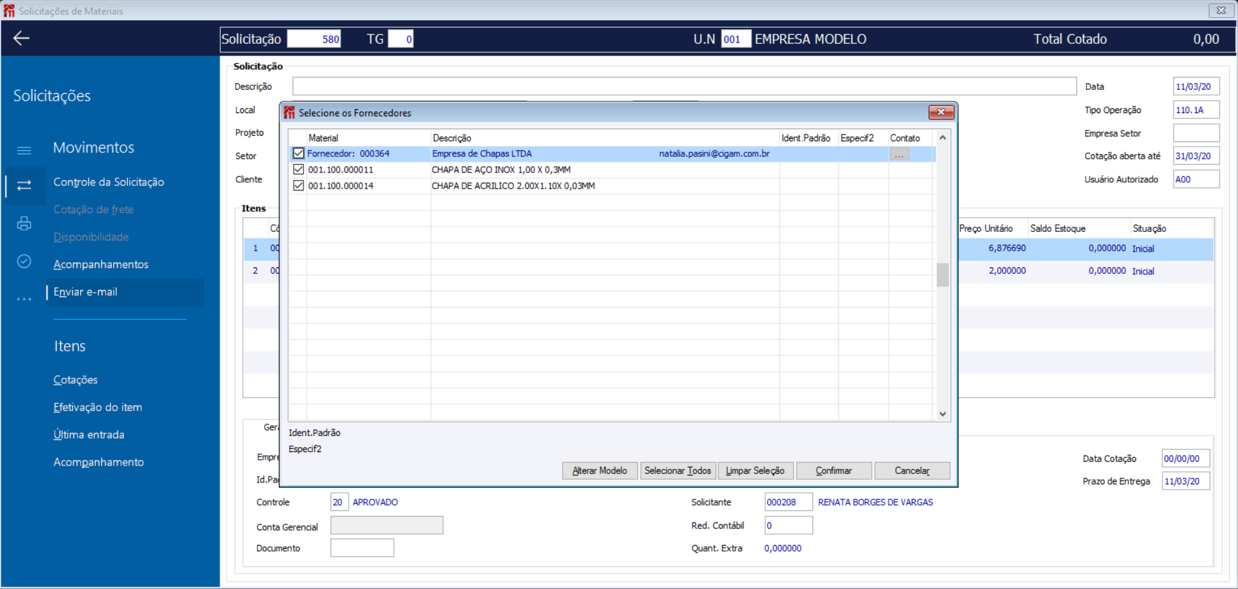The height and width of the screenshot is (589, 1238).
Task: Close the Solicitações de Materiais window
Action: 1221,10
